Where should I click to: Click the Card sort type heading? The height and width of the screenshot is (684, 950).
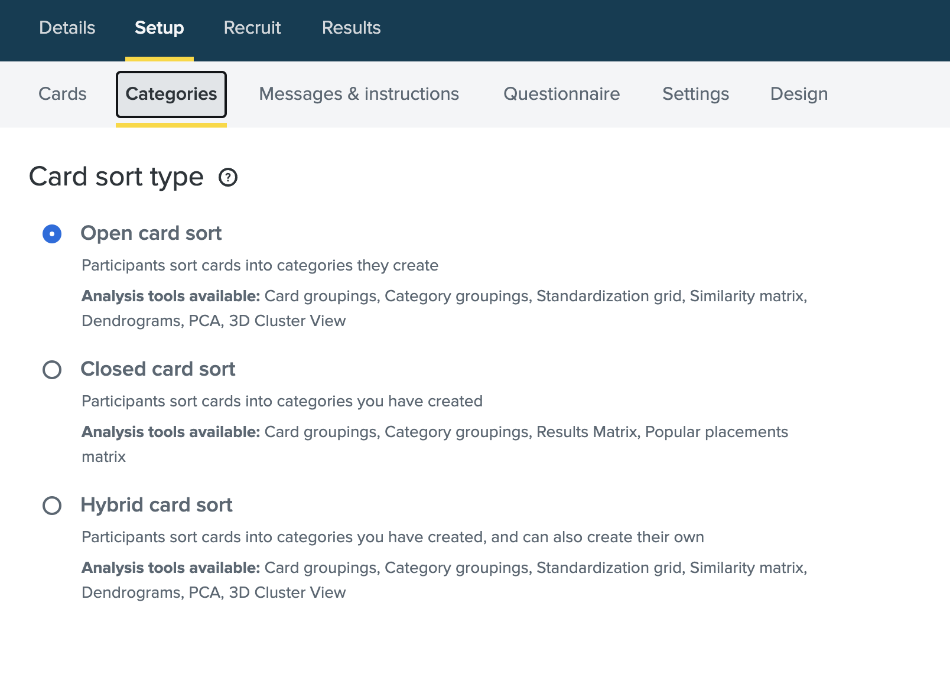[x=116, y=177]
